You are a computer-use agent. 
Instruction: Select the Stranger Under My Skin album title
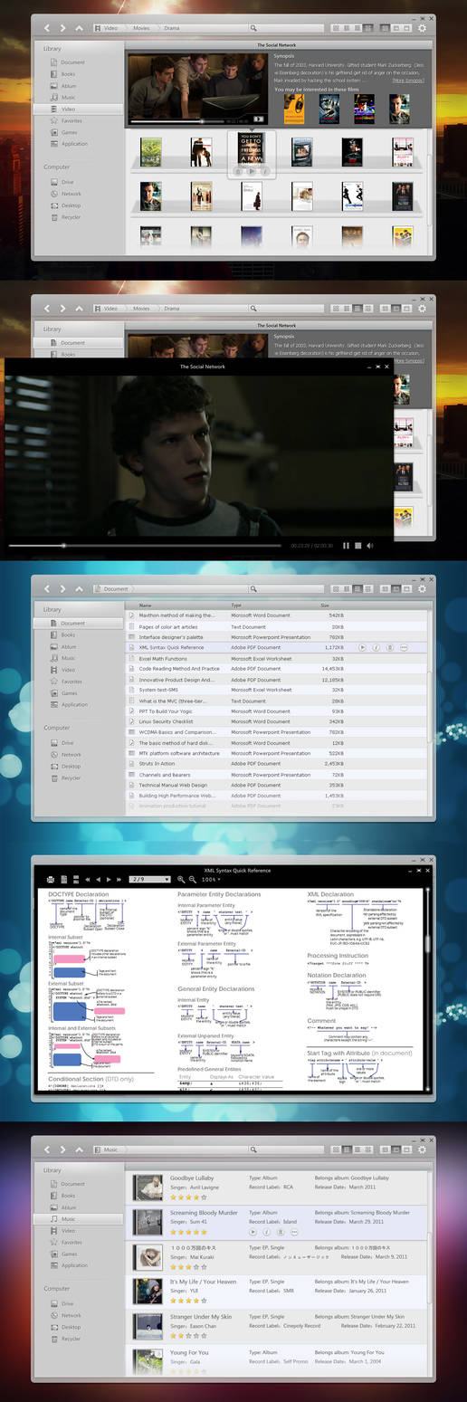point(200,1316)
